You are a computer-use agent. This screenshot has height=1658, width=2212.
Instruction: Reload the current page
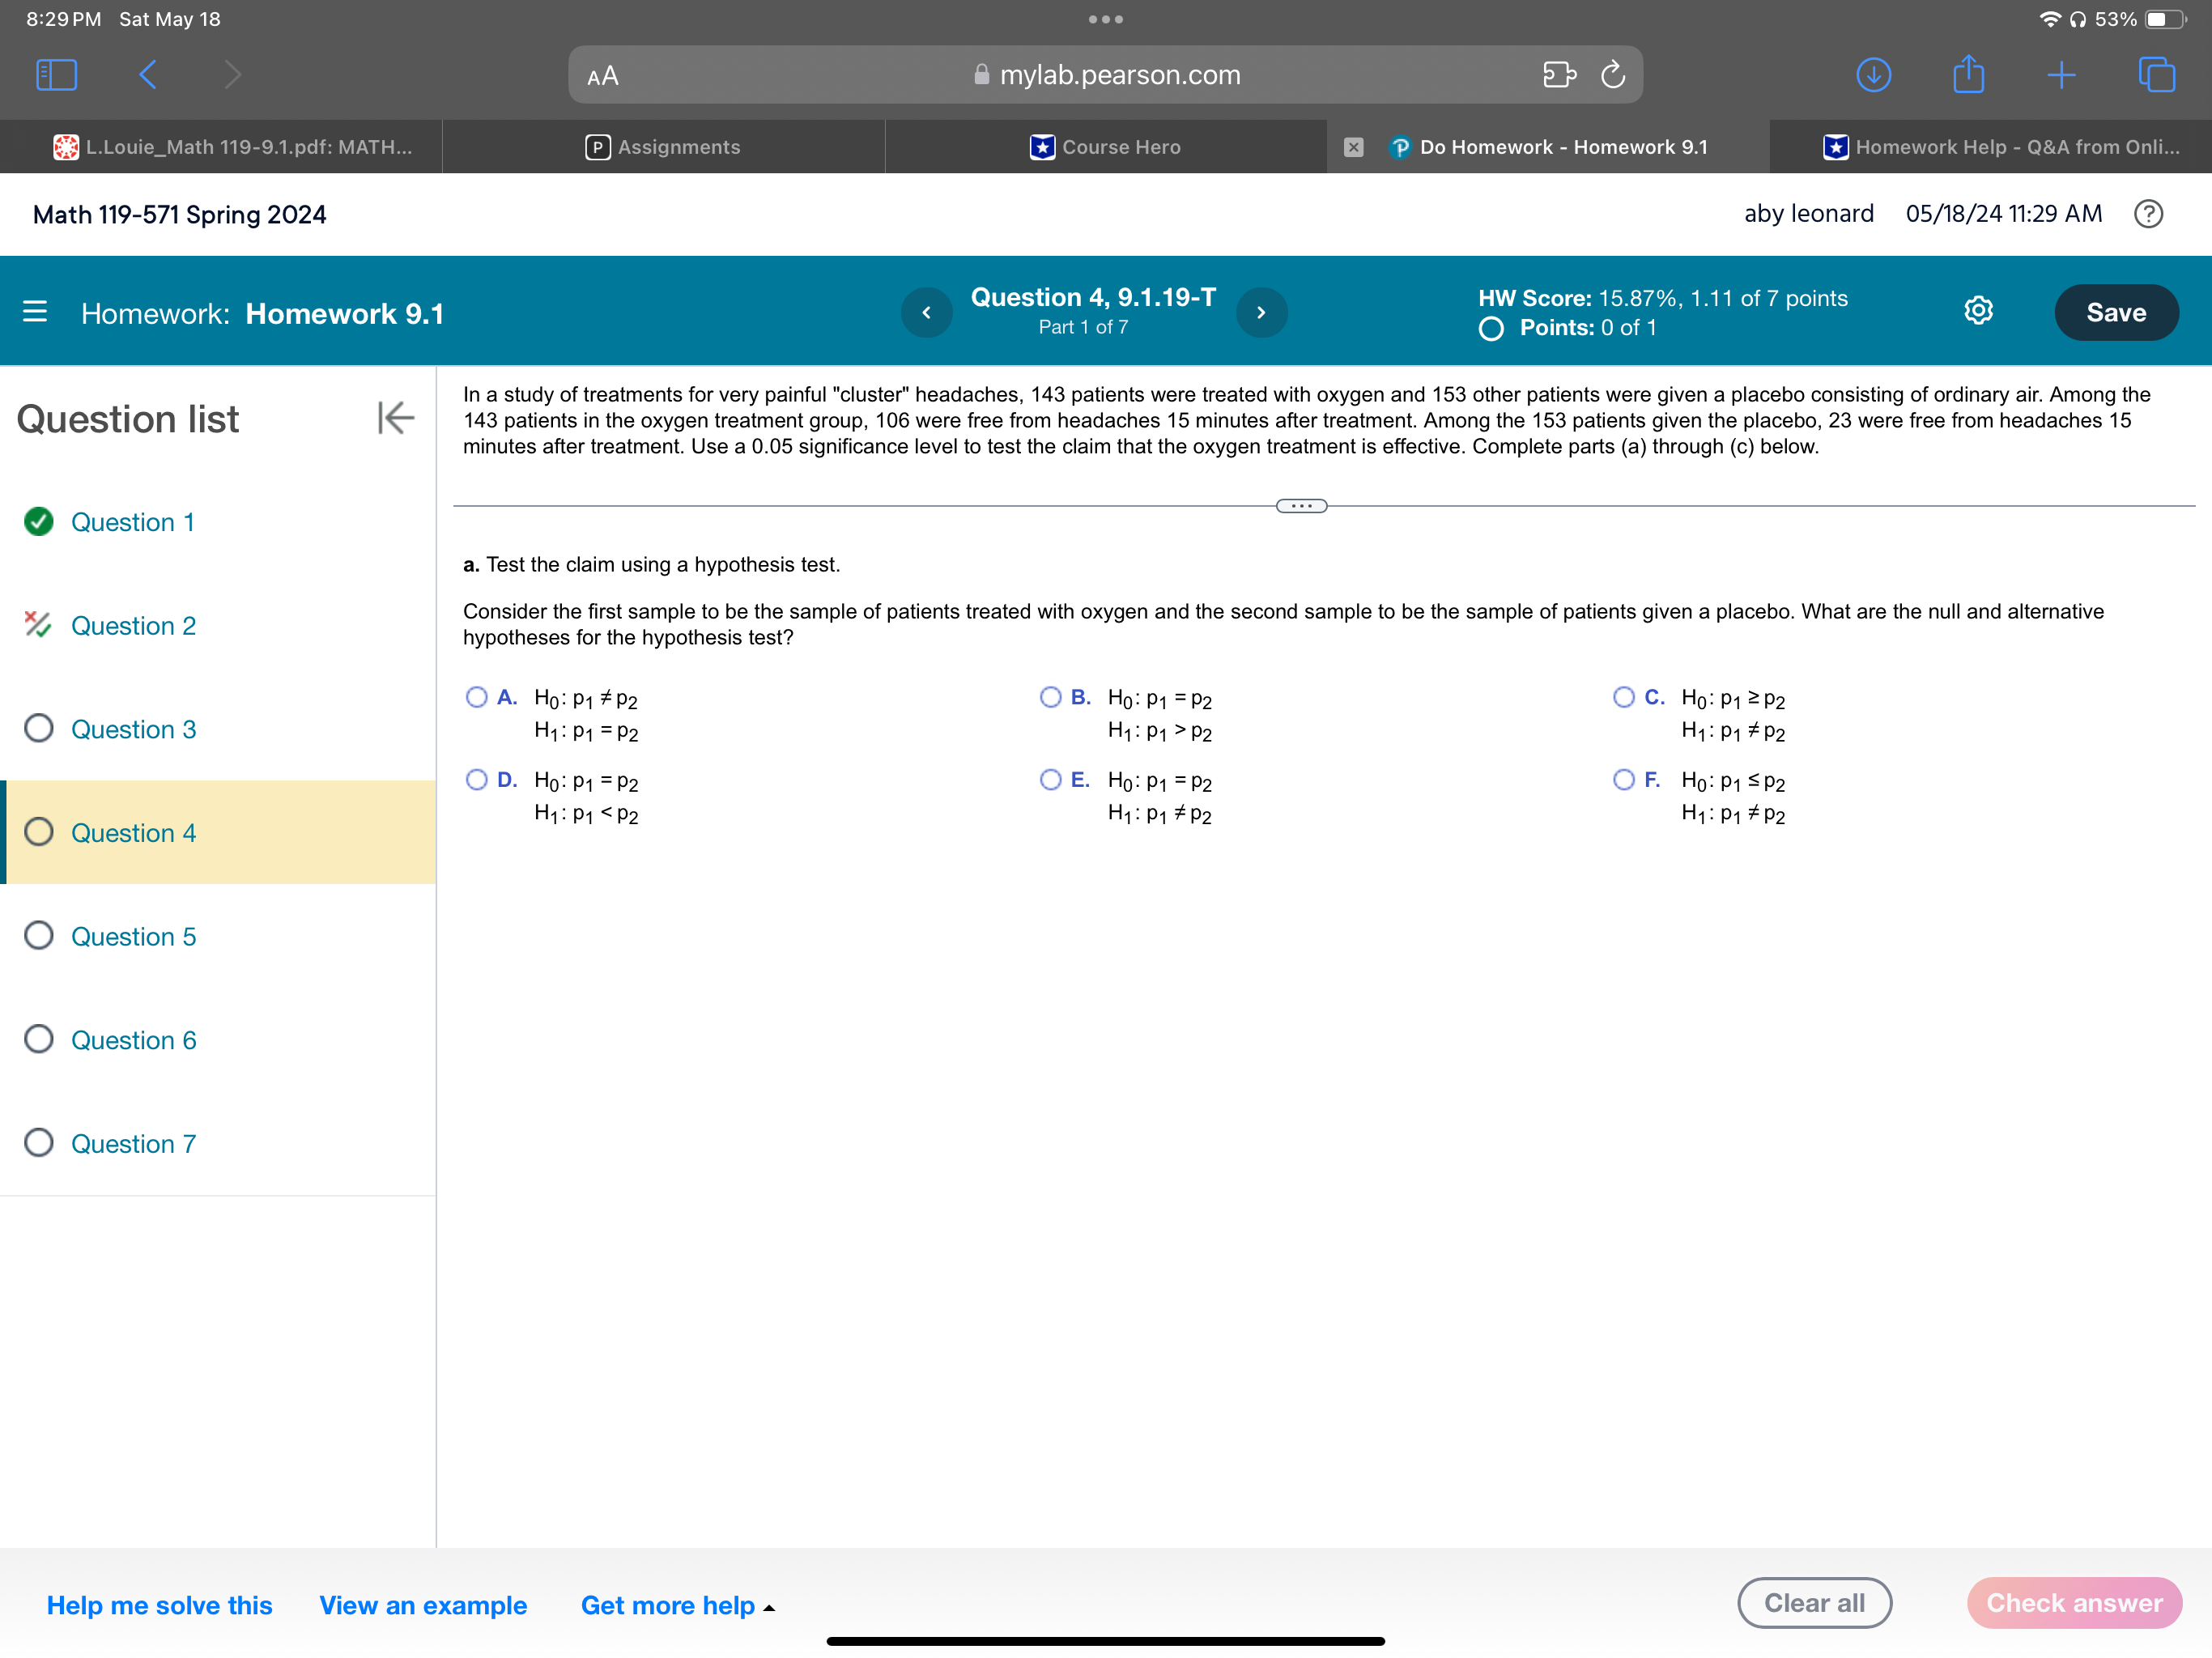1612,74
